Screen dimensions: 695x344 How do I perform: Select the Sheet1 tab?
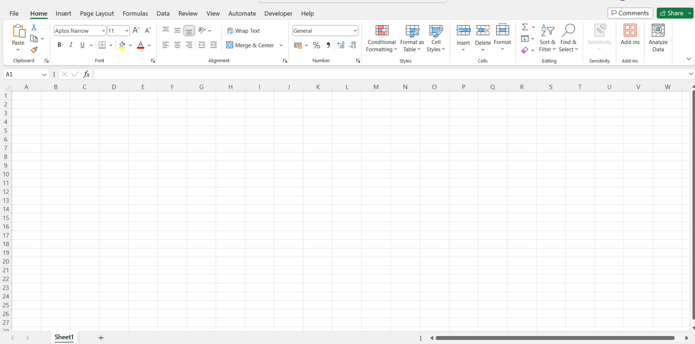(x=64, y=337)
